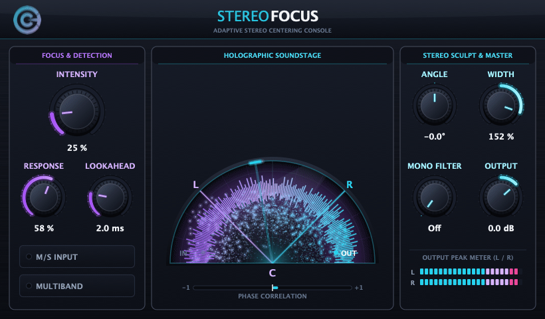This screenshot has height=319, width=545.
Task: Click the phase correlation meter marker
Action: point(274,288)
